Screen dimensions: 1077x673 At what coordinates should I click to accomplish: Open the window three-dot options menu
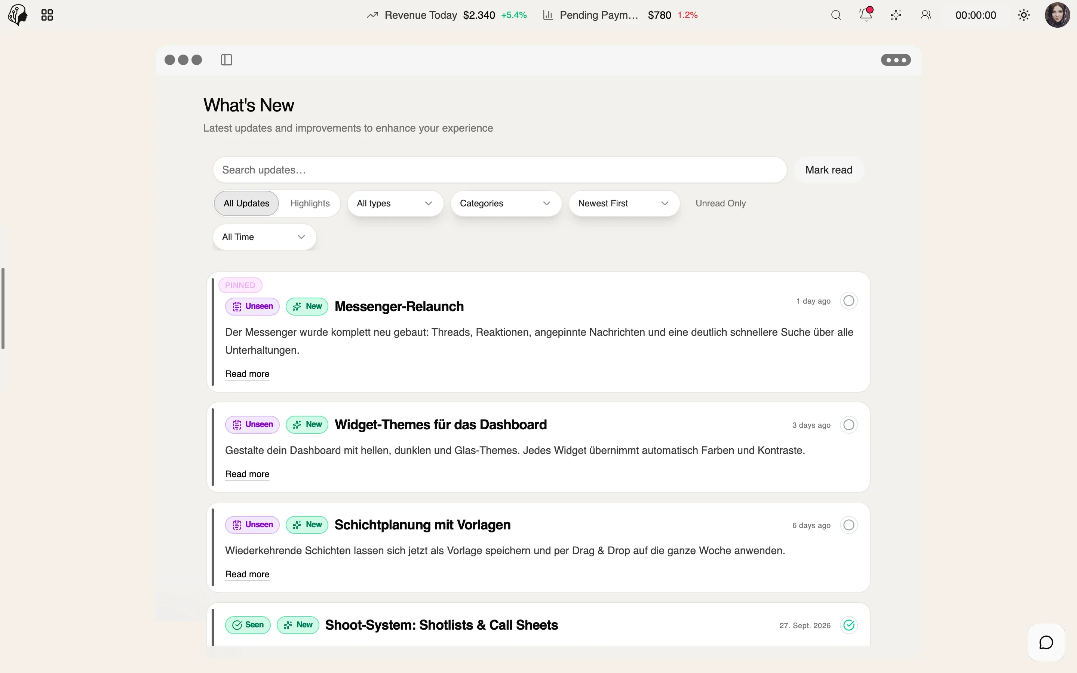[x=896, y=60]
